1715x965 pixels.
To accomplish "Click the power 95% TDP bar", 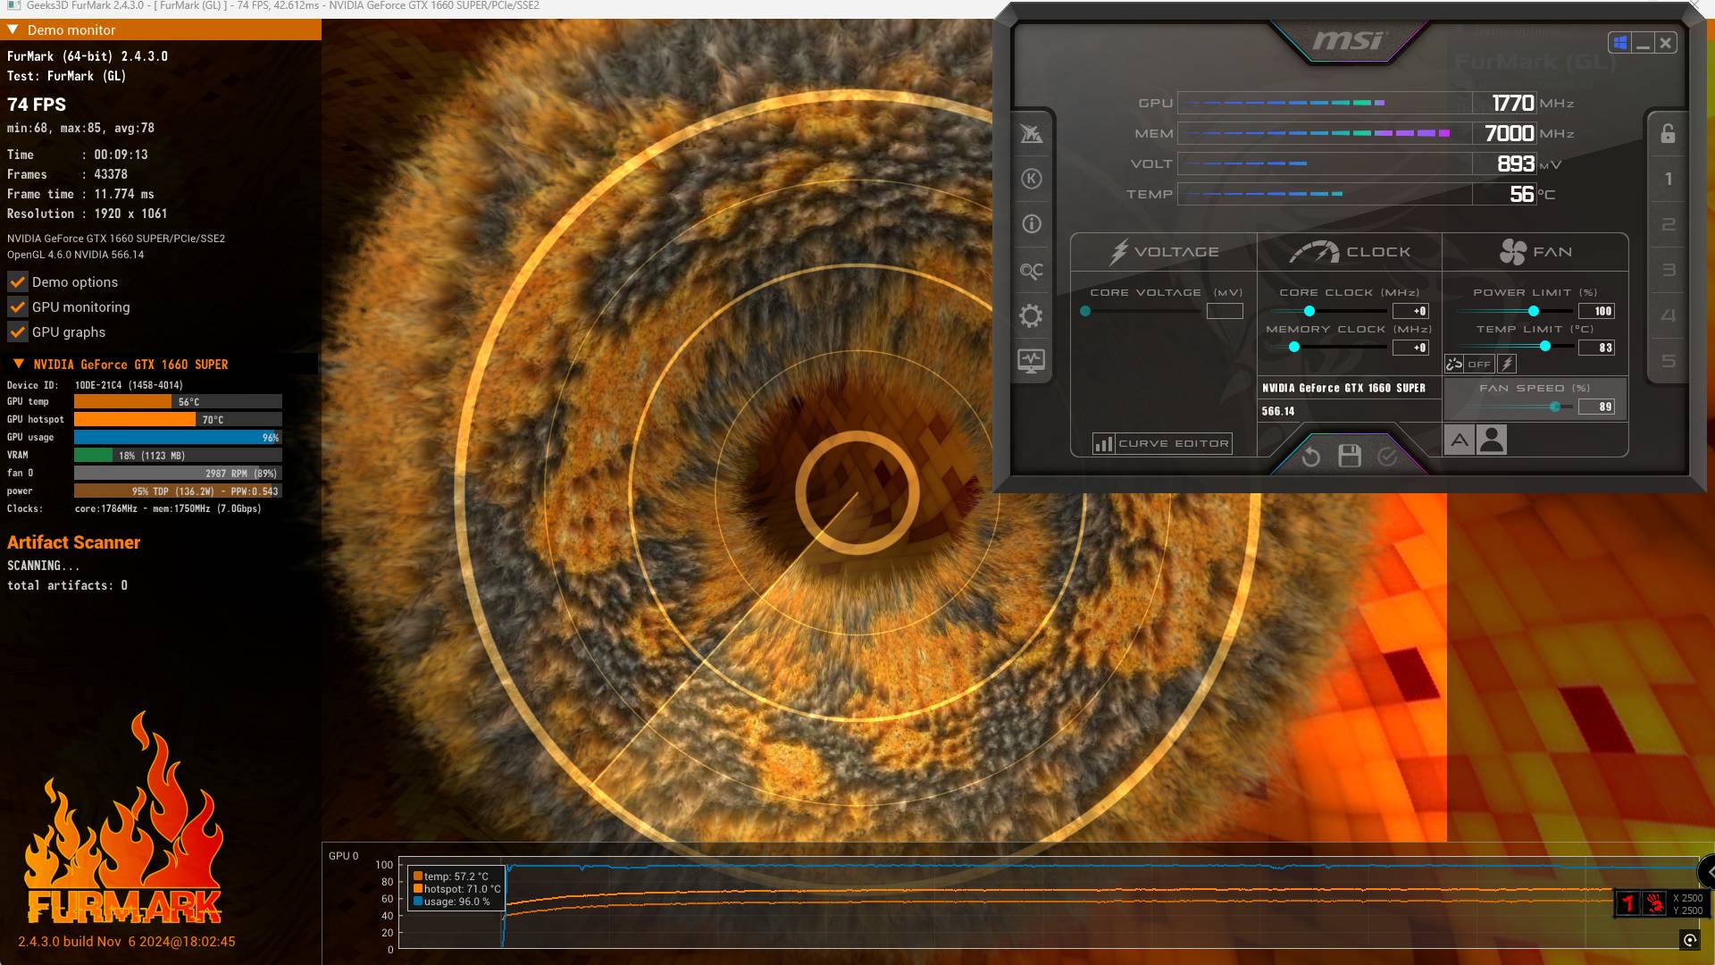I will pos(178,491).
